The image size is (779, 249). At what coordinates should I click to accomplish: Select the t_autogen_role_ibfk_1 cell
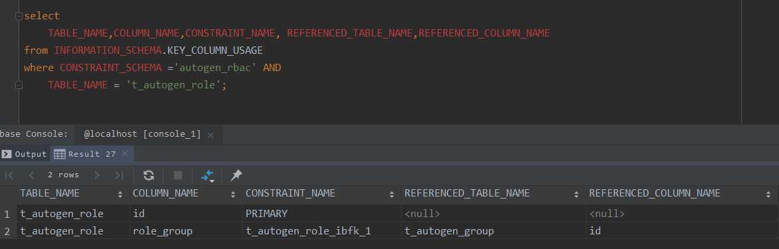tap(321, 231)
